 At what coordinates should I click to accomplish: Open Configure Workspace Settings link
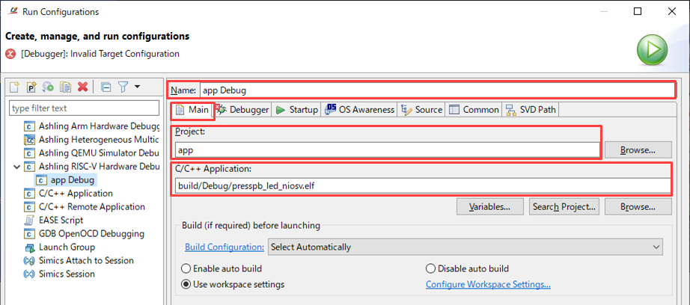489,284
